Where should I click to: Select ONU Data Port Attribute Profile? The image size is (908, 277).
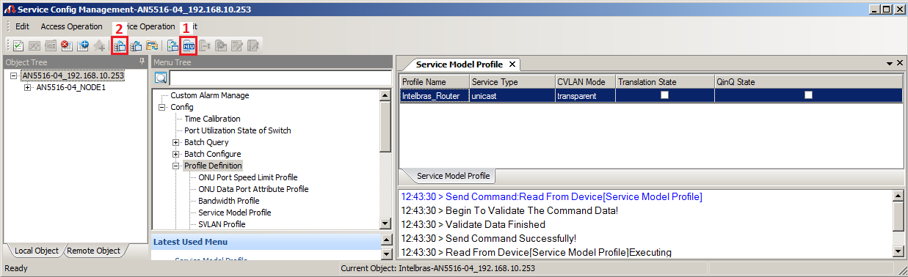253,189
